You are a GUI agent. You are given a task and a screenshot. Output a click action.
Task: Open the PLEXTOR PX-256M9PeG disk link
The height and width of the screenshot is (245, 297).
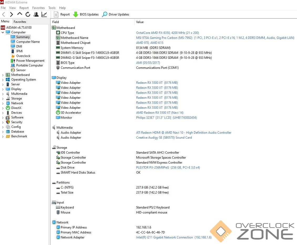tap(168, 168)
